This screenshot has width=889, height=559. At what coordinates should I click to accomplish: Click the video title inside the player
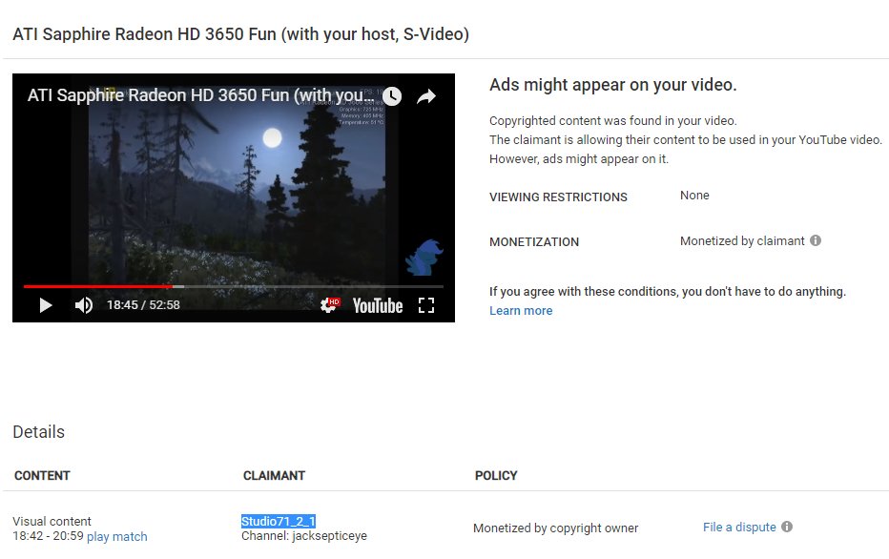click(200, 95)
